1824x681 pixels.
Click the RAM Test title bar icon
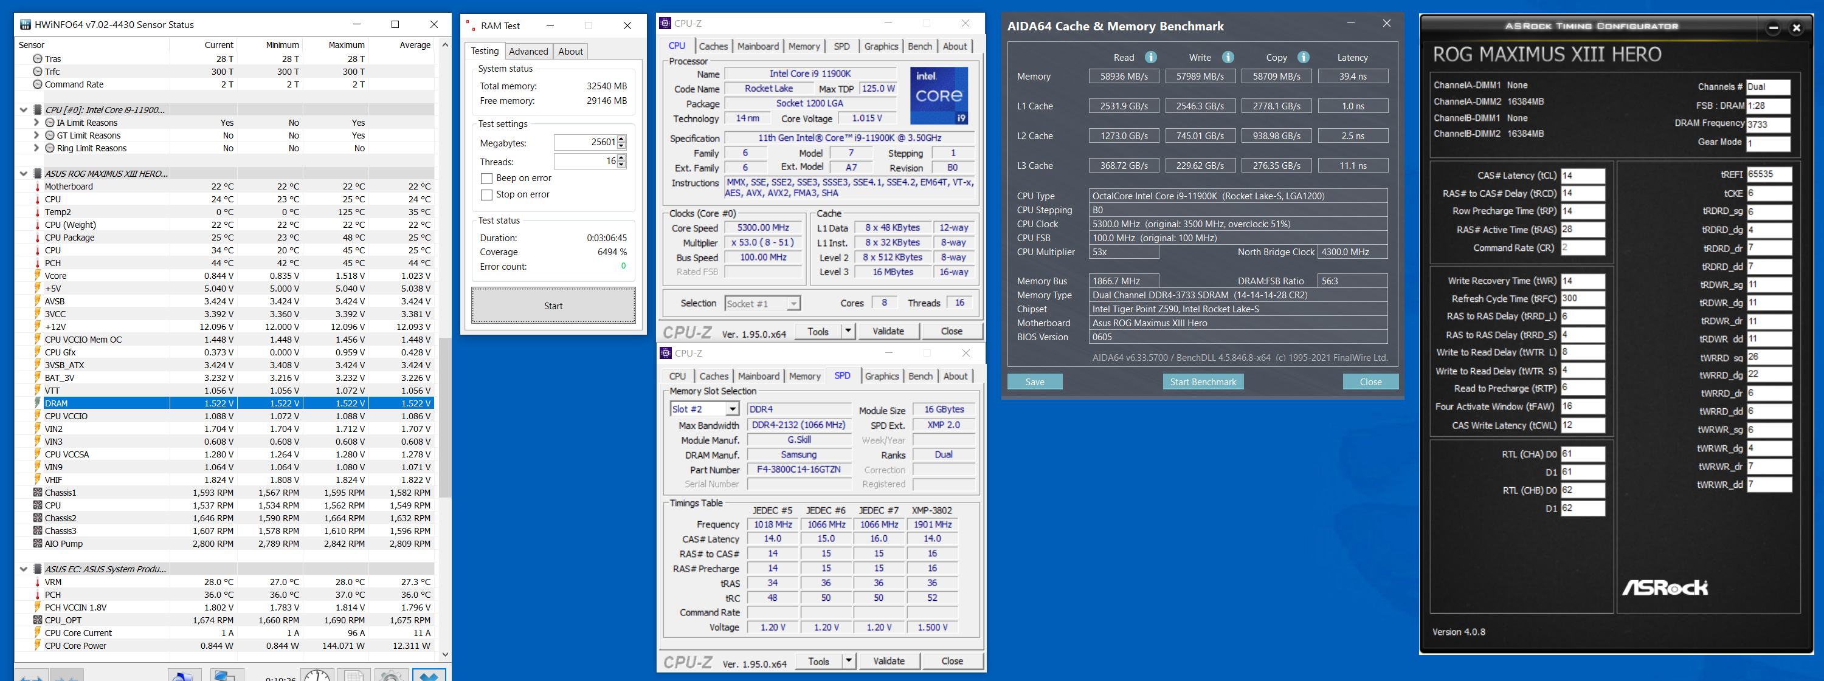(471, 26)
